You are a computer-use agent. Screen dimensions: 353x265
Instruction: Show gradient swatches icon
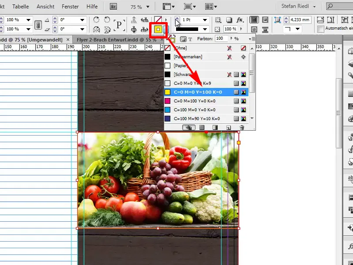click(x=215, y=128)
